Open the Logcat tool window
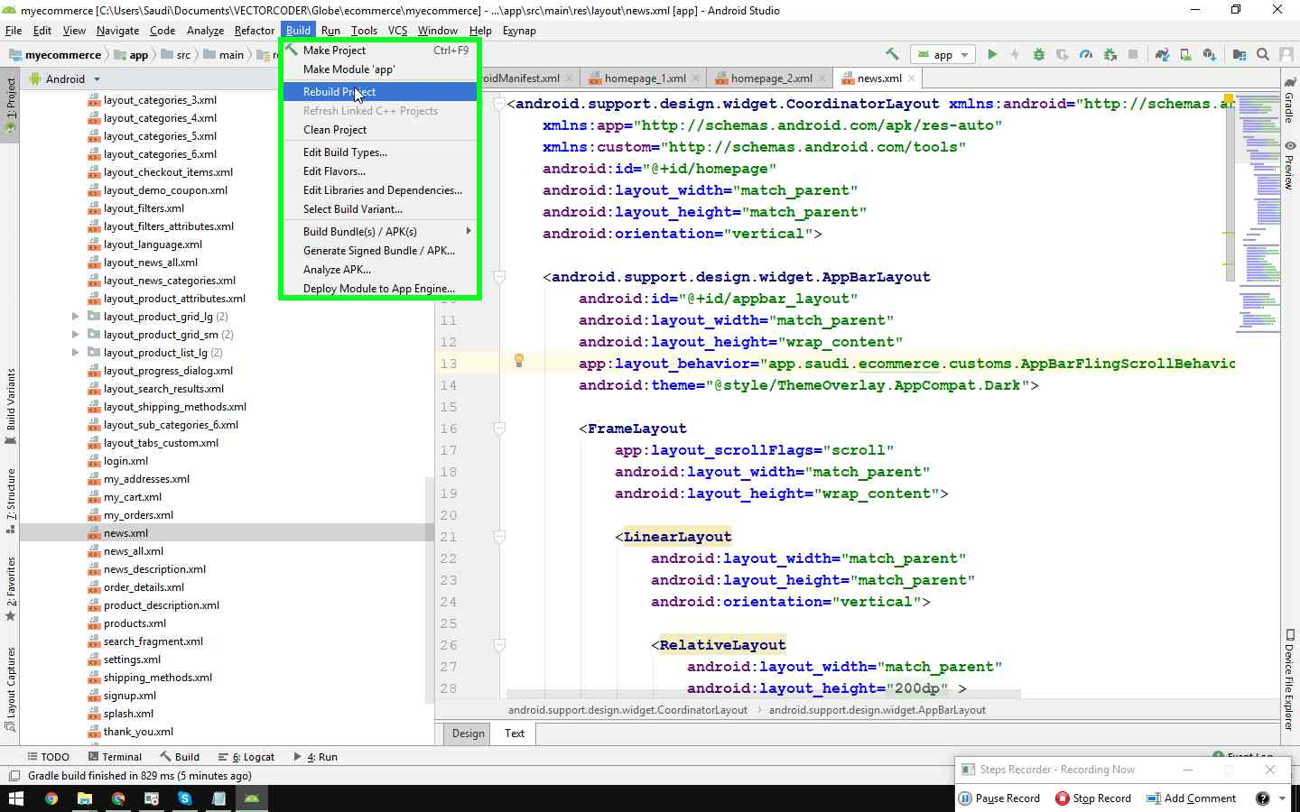The width and height of the screenshot is (1300, 812). pos(246,757)
